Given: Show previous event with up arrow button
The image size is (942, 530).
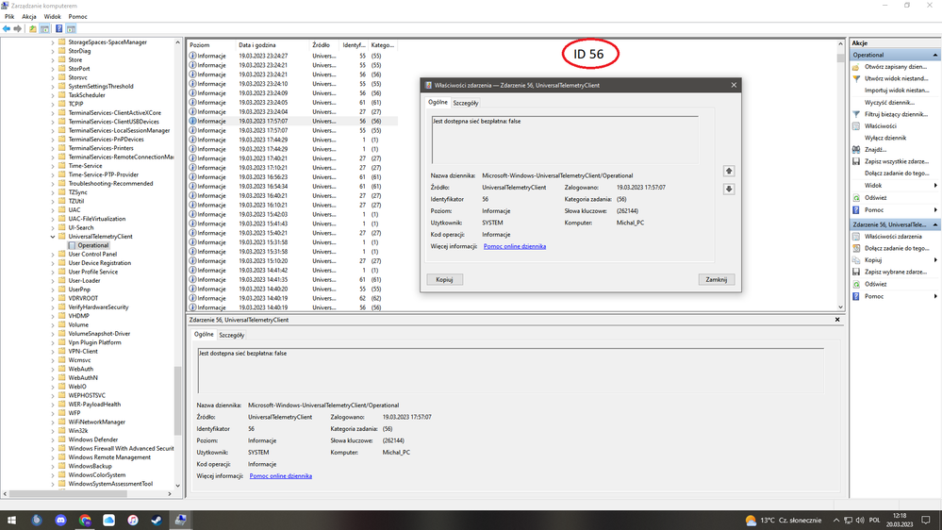Looking at the screenshot, I should [x=728, y=172].
